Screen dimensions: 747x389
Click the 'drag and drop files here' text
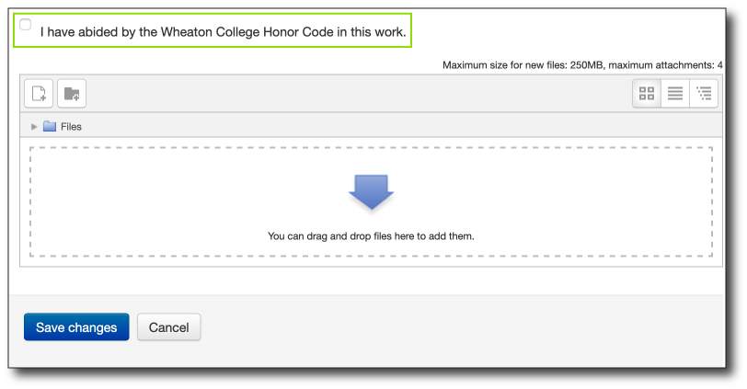point(371,236)
